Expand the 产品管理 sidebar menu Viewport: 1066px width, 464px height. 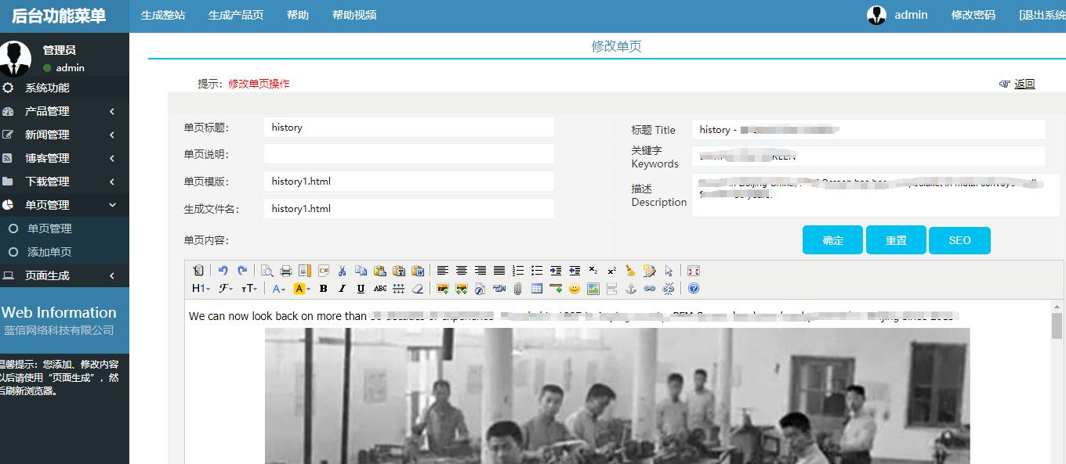pos(64,111)
